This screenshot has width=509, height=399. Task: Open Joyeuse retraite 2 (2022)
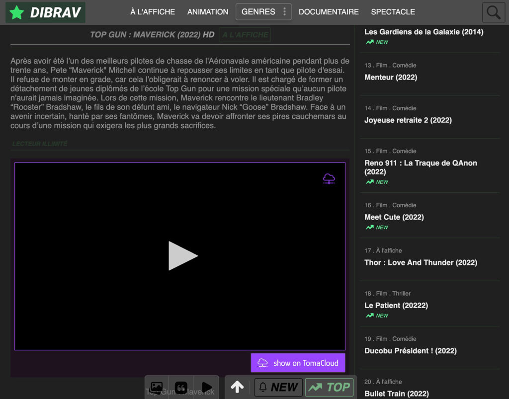pos(408,120)
